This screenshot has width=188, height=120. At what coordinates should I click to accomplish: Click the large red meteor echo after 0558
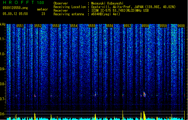144,94
